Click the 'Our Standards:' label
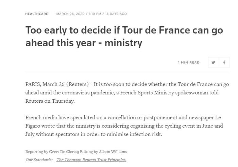The height and width of the screenshot is (167, 238). 39,160
